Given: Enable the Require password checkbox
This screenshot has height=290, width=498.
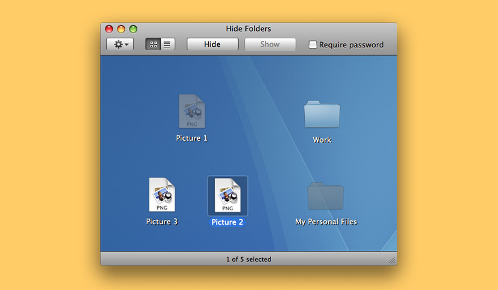Looking at the screenshot, I should [x=313, y=44].
